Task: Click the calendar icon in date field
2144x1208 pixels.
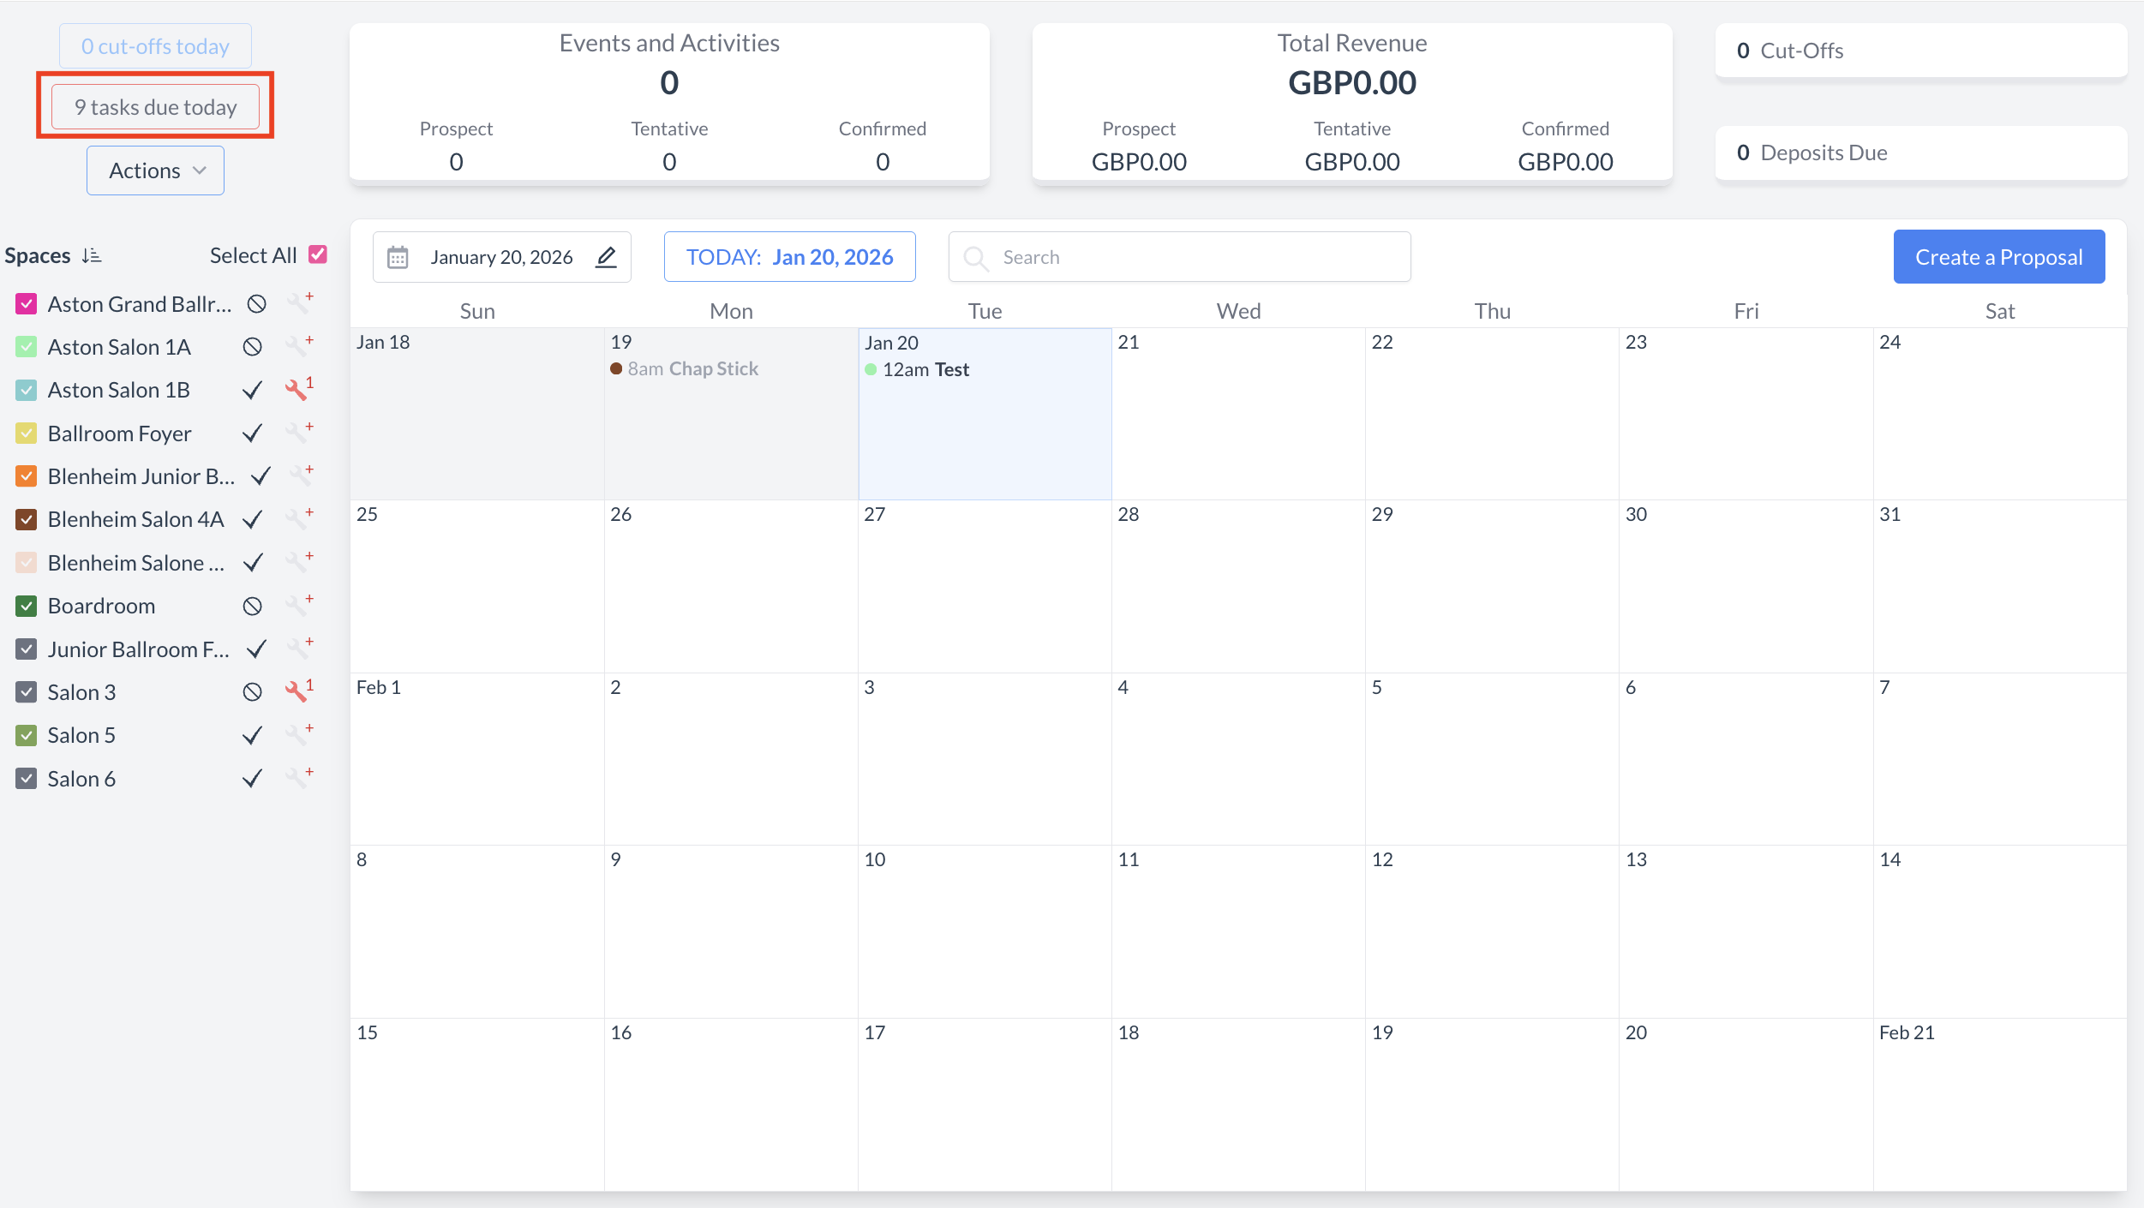Action: click(398, 257)
